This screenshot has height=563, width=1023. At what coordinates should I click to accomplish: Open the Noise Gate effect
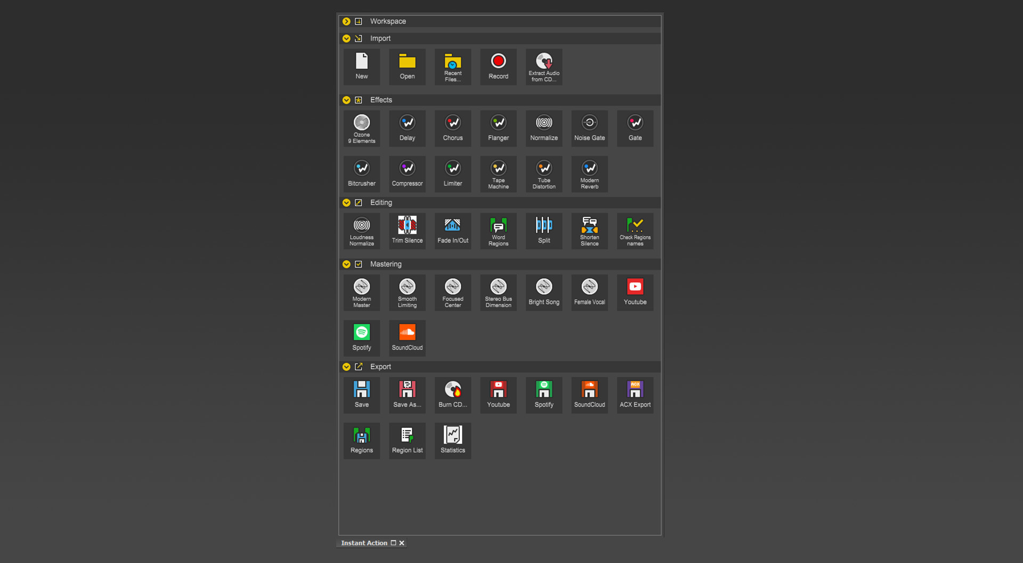[589, 128]
